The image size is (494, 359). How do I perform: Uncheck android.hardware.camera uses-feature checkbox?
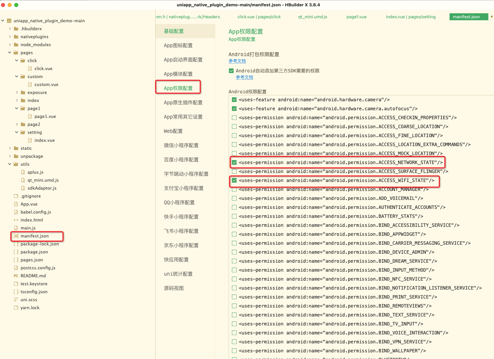click(x=234, y=100)
